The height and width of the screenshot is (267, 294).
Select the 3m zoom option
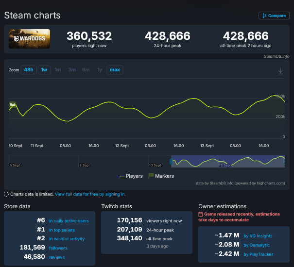point(72,70)
